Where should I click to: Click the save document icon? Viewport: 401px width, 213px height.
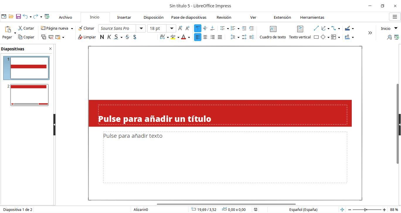18,17
